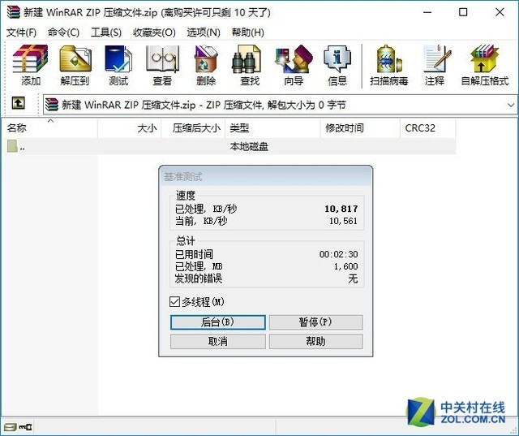519x436 pixels.
Task: Click the Cancel (取消) button
Action: 218,341
